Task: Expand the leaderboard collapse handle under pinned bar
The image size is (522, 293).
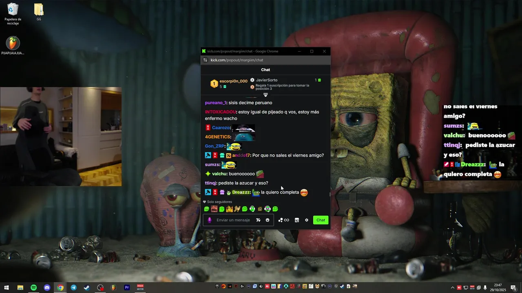Action: pyautogui.click(x=265, y=95)
